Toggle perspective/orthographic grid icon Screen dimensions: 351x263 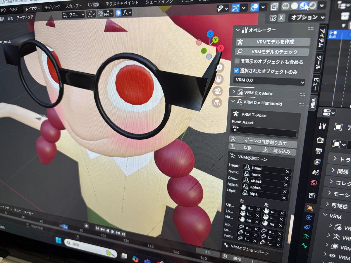coord(217,103)
